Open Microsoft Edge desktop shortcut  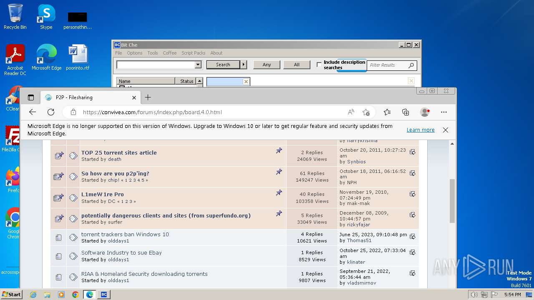point(46,57)
